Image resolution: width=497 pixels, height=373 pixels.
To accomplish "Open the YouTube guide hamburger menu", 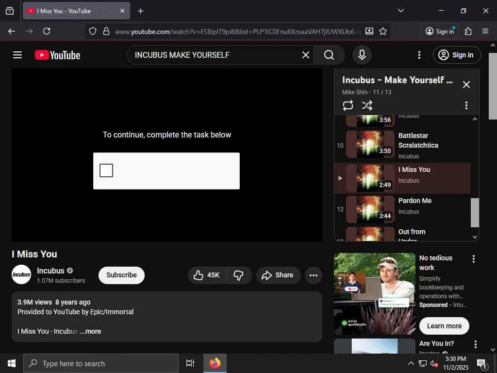I will (17, 55).
